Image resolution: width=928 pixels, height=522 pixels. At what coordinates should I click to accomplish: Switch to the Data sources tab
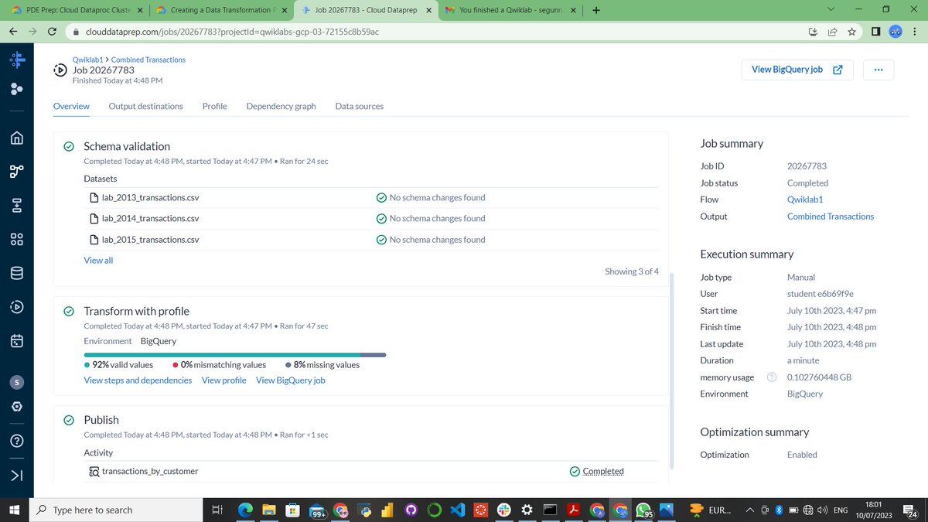[x=359, y=106]
